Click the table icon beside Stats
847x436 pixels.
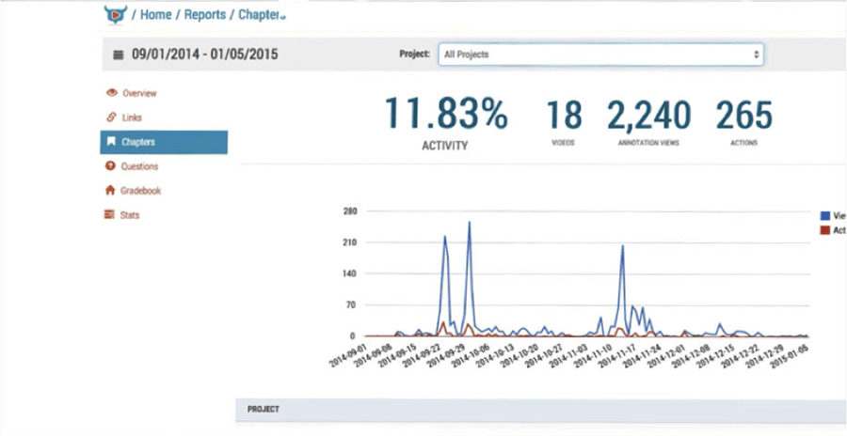[110, 215]
